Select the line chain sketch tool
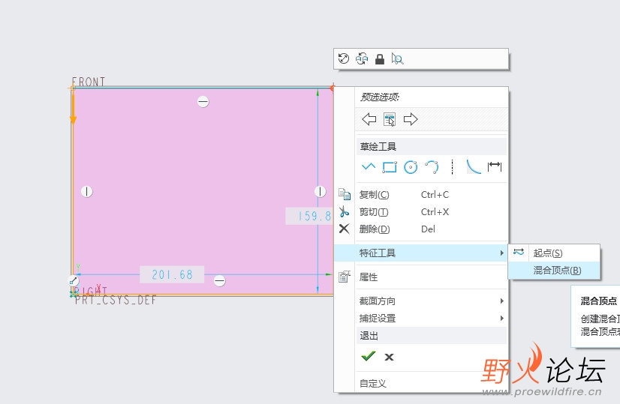Screen dimensions: 620x404 pos(369,166)
